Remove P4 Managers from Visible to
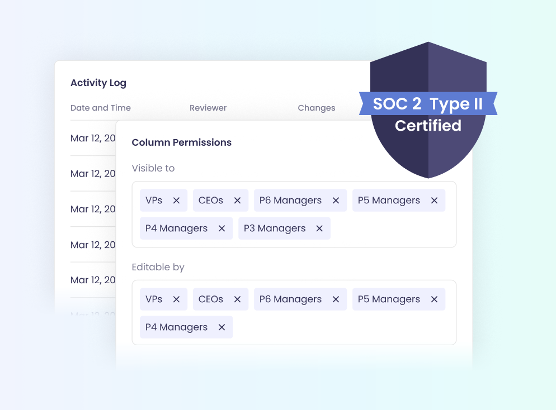The image size is (556, 410). (222, 228)
